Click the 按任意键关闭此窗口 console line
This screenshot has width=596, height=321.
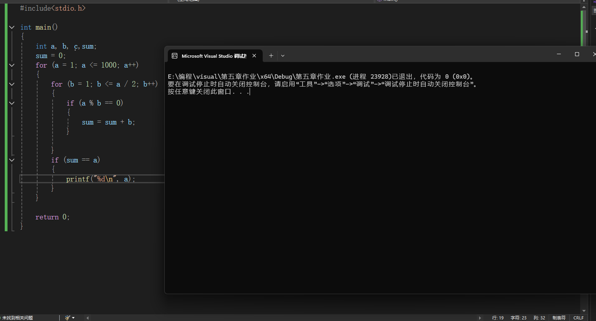tap(209, 92)
